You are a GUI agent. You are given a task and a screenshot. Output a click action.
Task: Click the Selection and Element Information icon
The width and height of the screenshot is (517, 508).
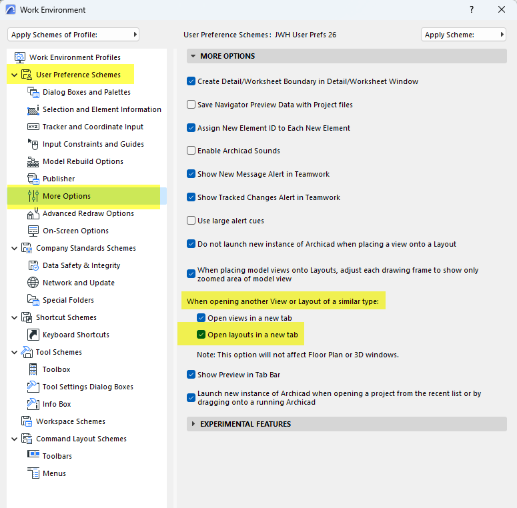click(x=33, y=110)
